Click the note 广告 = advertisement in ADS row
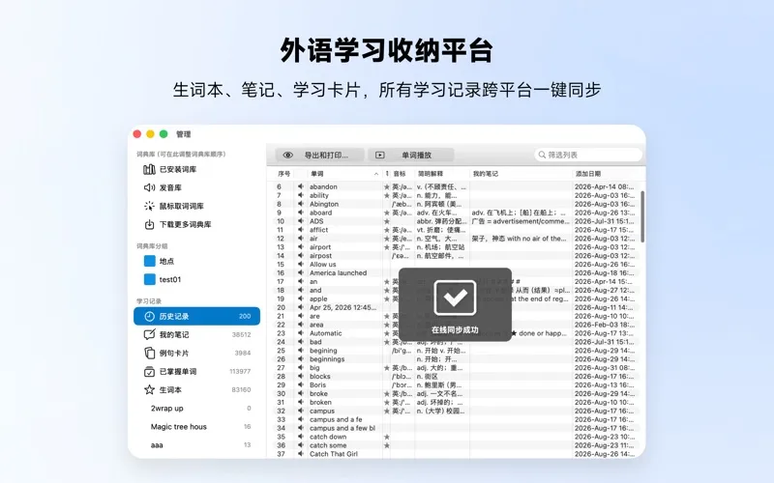 pos(521,221)
